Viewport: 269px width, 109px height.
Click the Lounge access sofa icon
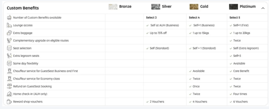(9, 25)
